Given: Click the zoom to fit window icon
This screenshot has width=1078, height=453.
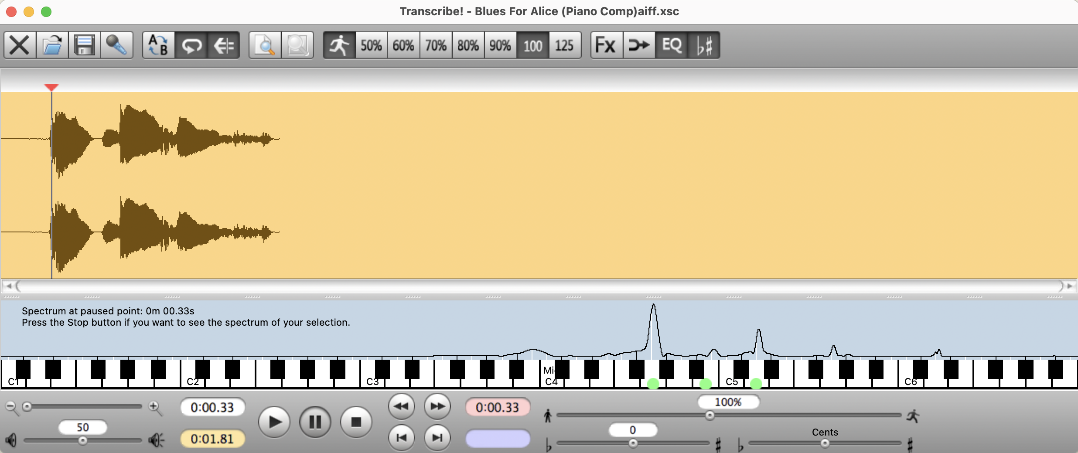Looking at the screenshot, I should tap(297, 45).
